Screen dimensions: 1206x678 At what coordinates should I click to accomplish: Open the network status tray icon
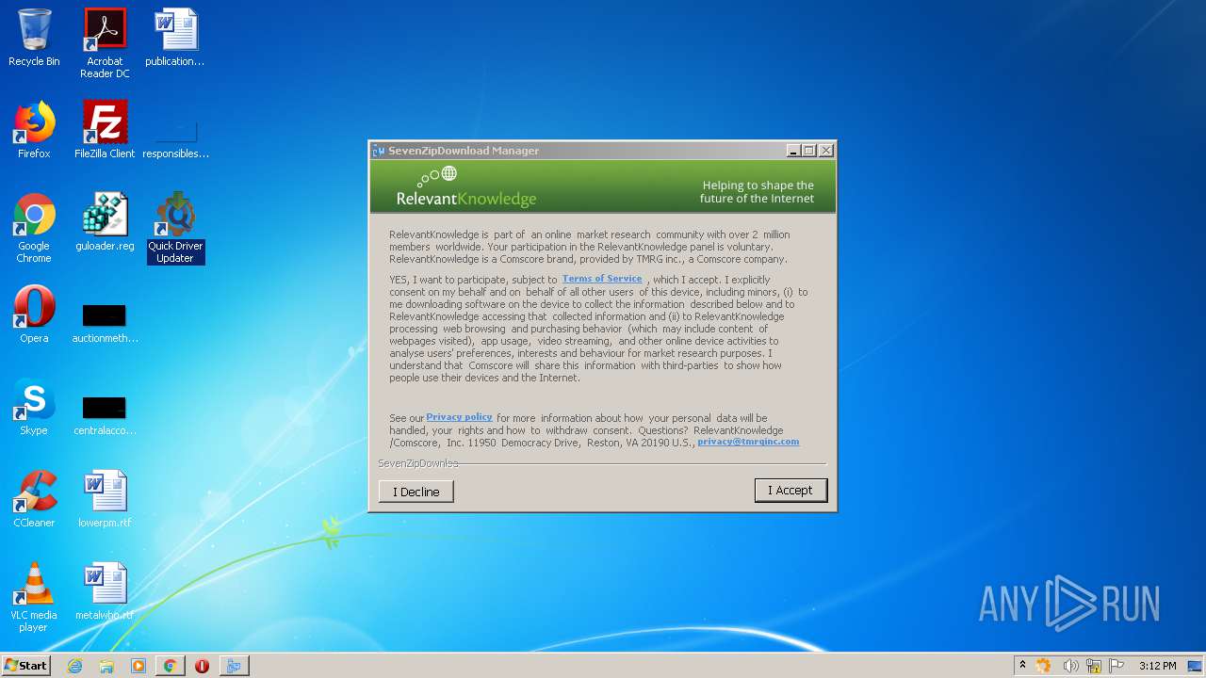[1094, 666]
